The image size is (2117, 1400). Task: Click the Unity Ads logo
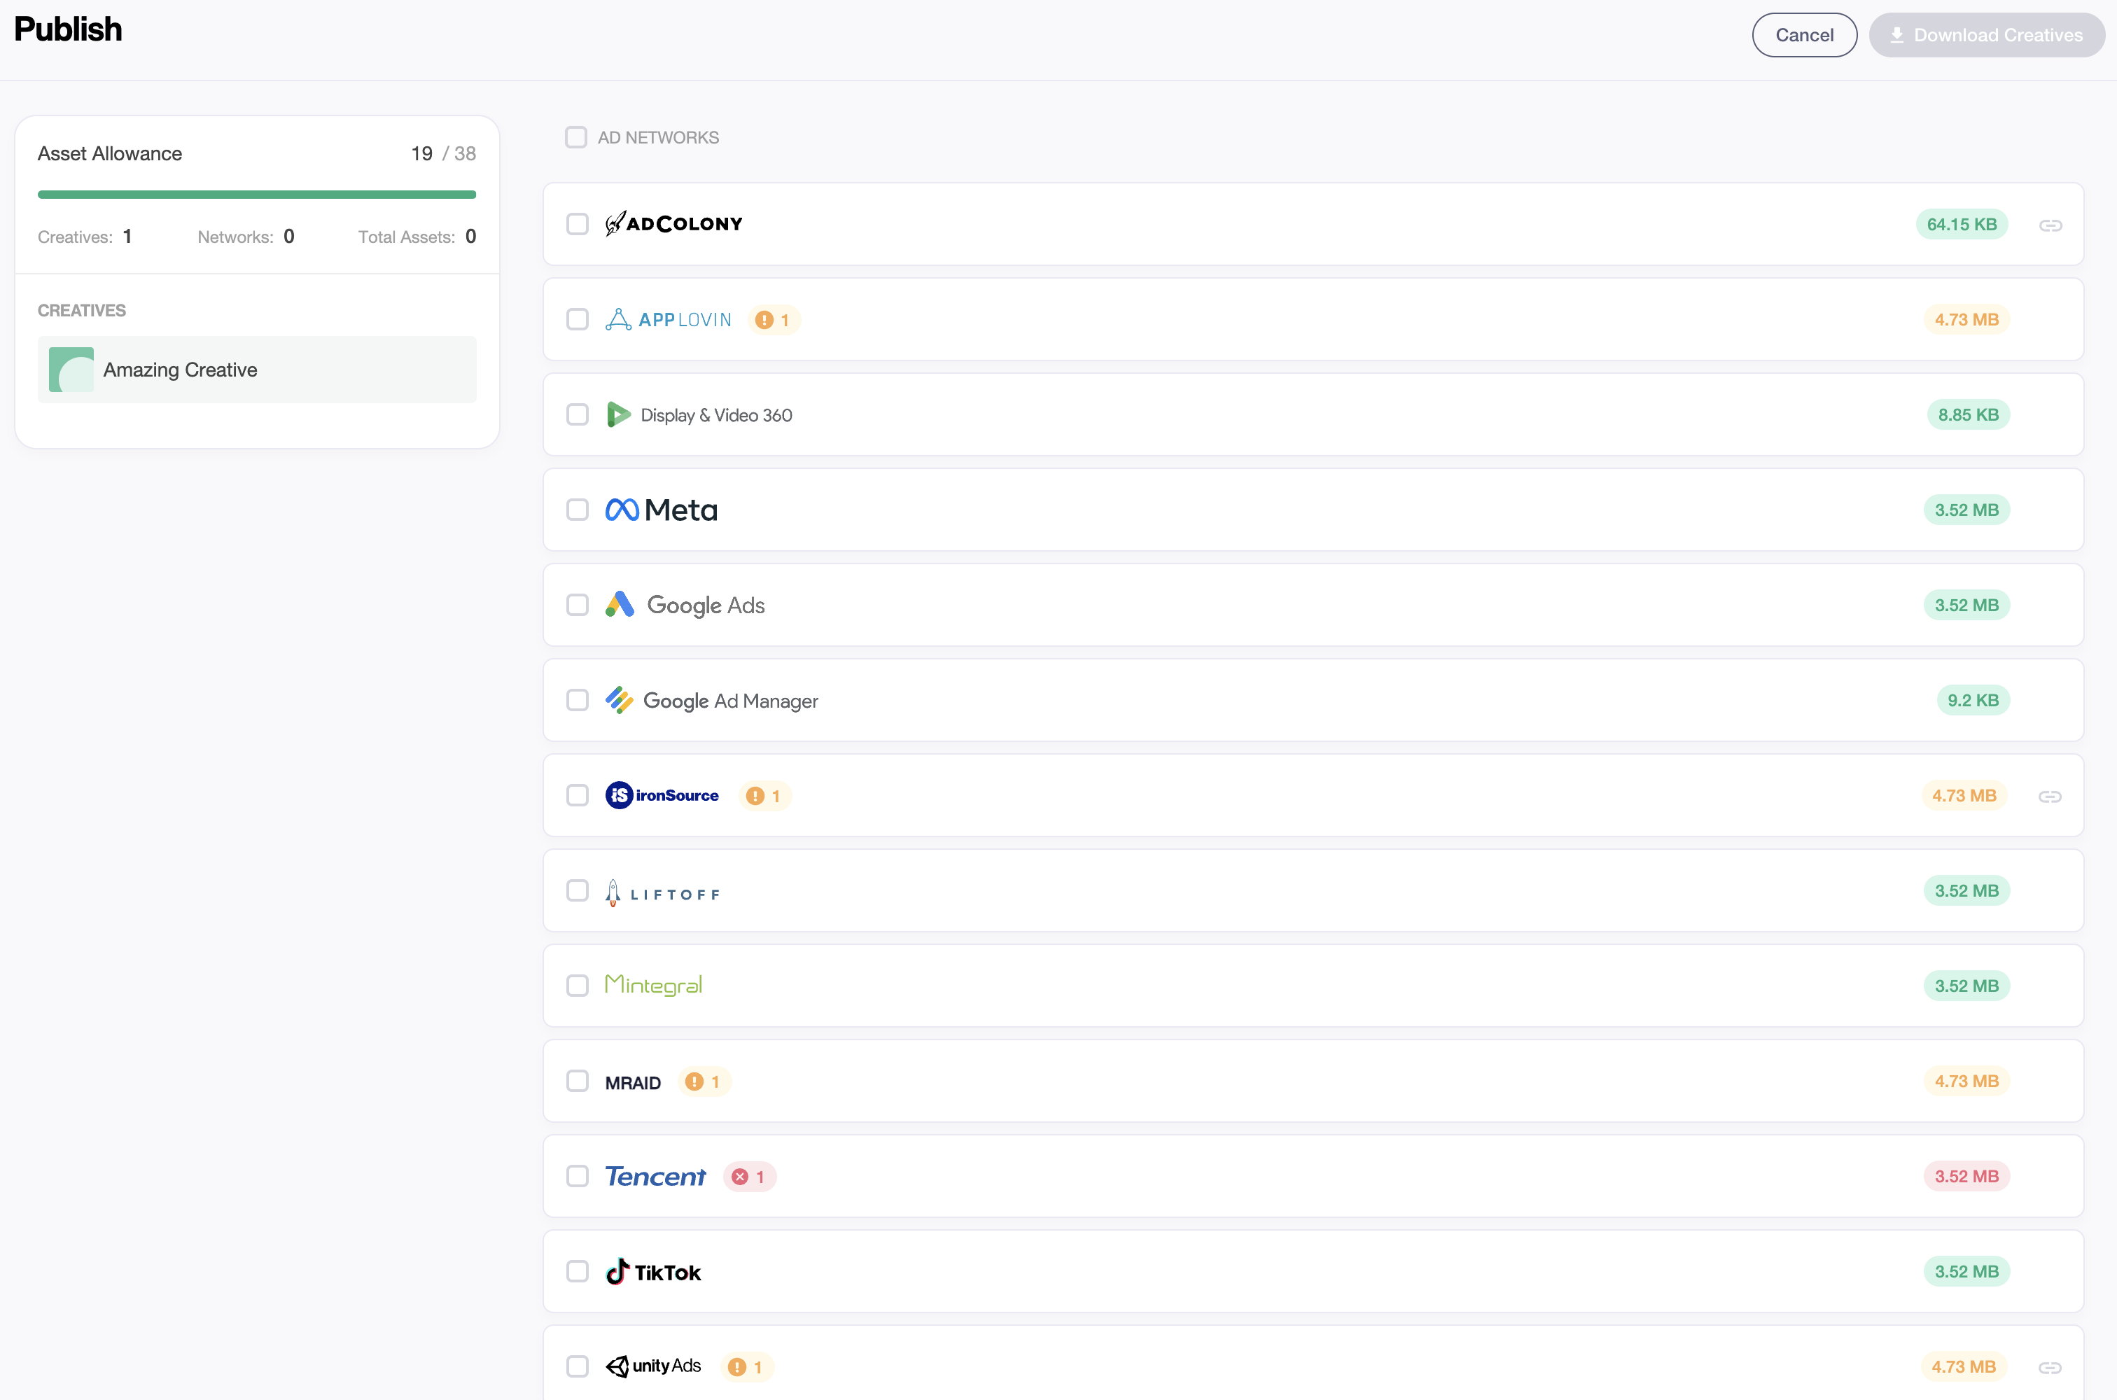coord(654,1366)
